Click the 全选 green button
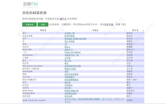 click(43, 24)
